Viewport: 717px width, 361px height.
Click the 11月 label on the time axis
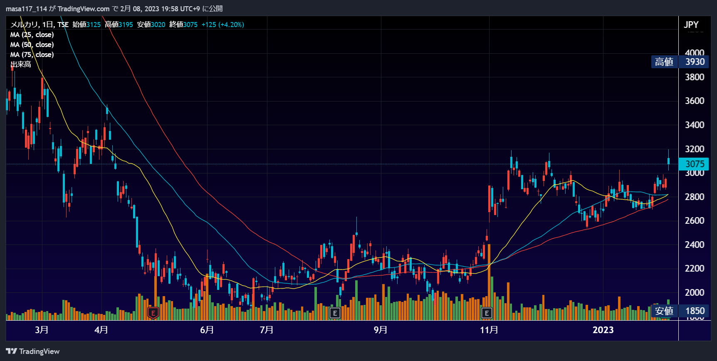point(489,330)
